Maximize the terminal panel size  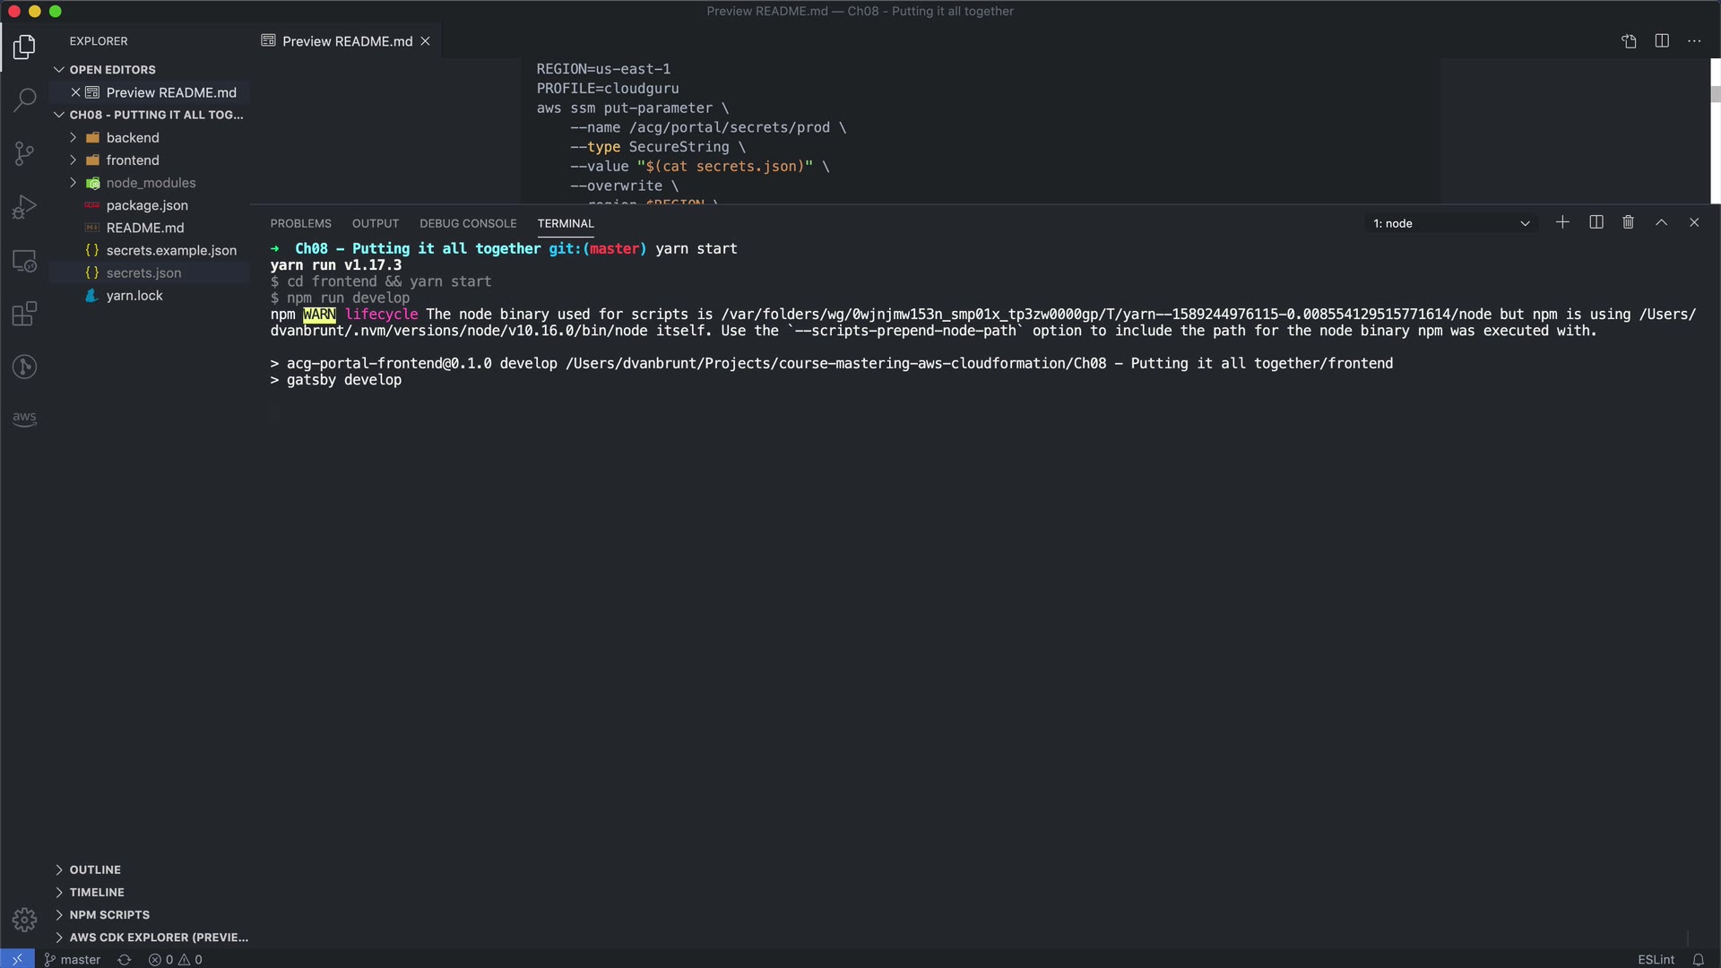click(x=1661, y=222)
